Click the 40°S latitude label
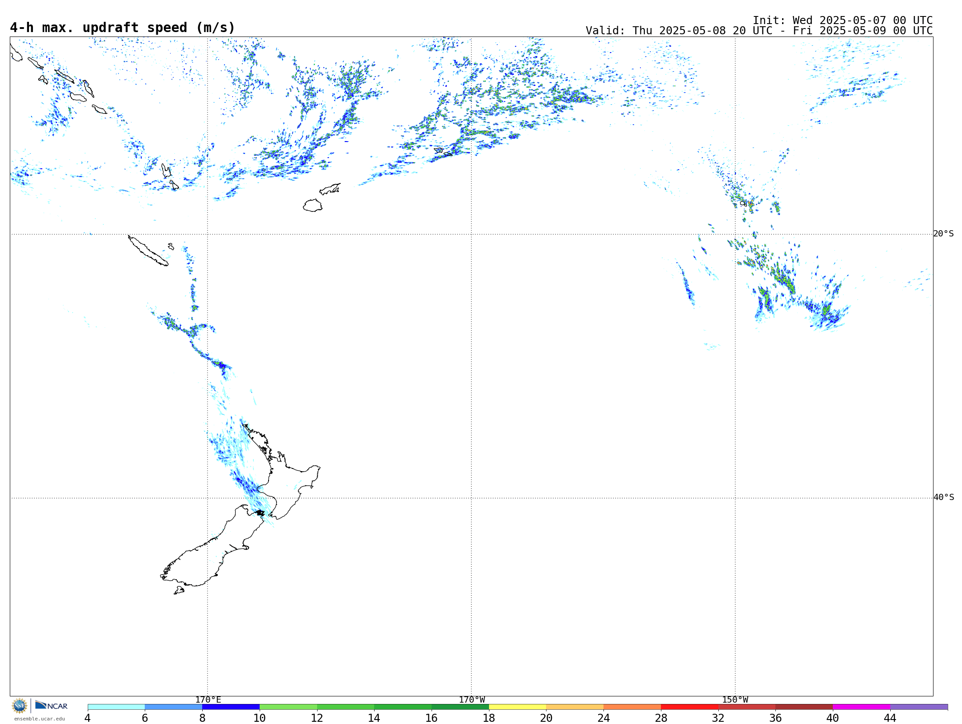The width and height of the screenshot is (962, 724). [944, 497]
